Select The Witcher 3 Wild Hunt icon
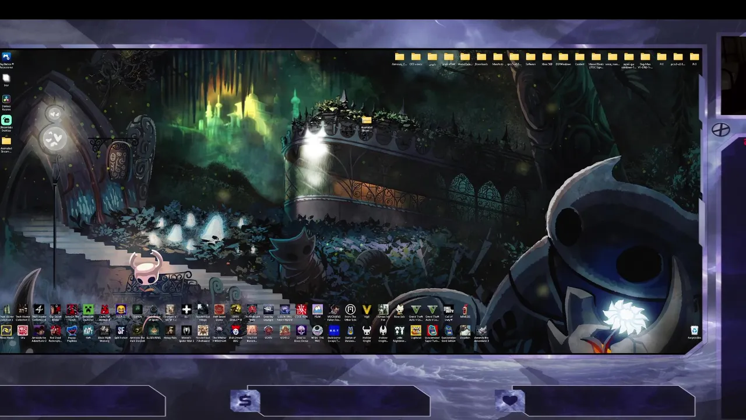 point(219,333)
